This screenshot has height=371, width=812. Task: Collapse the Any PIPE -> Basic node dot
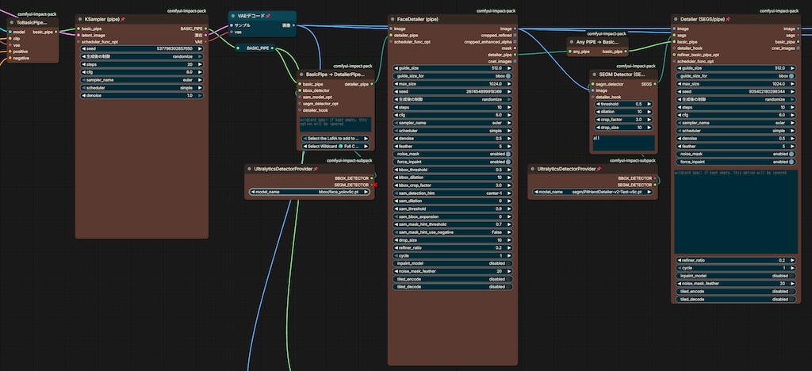coord(572,42)
